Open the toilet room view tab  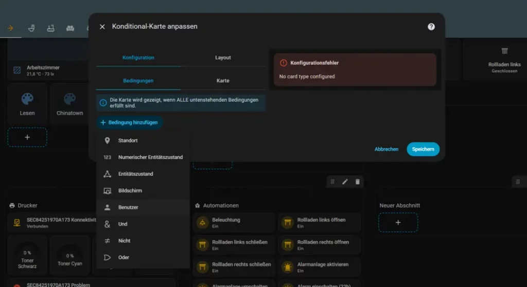[31, 28]
